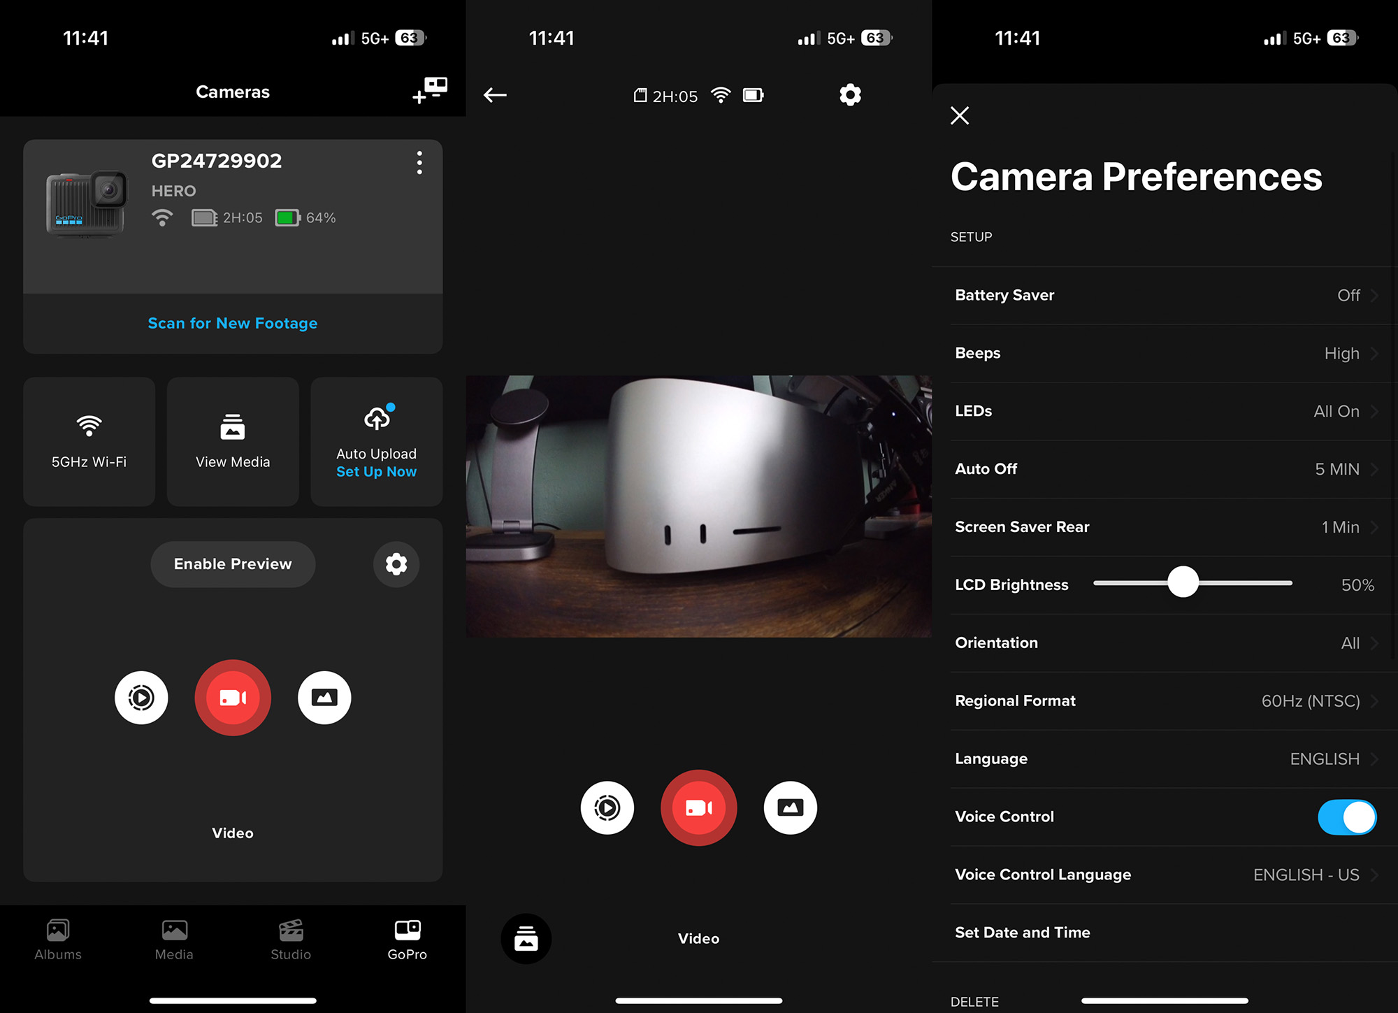Select time lapse mode in preview screen

607,808
